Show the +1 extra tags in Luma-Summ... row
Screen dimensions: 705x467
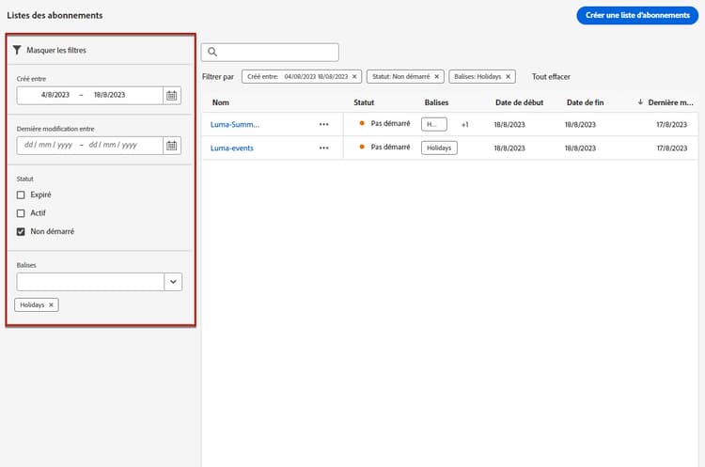pos(465,125)
